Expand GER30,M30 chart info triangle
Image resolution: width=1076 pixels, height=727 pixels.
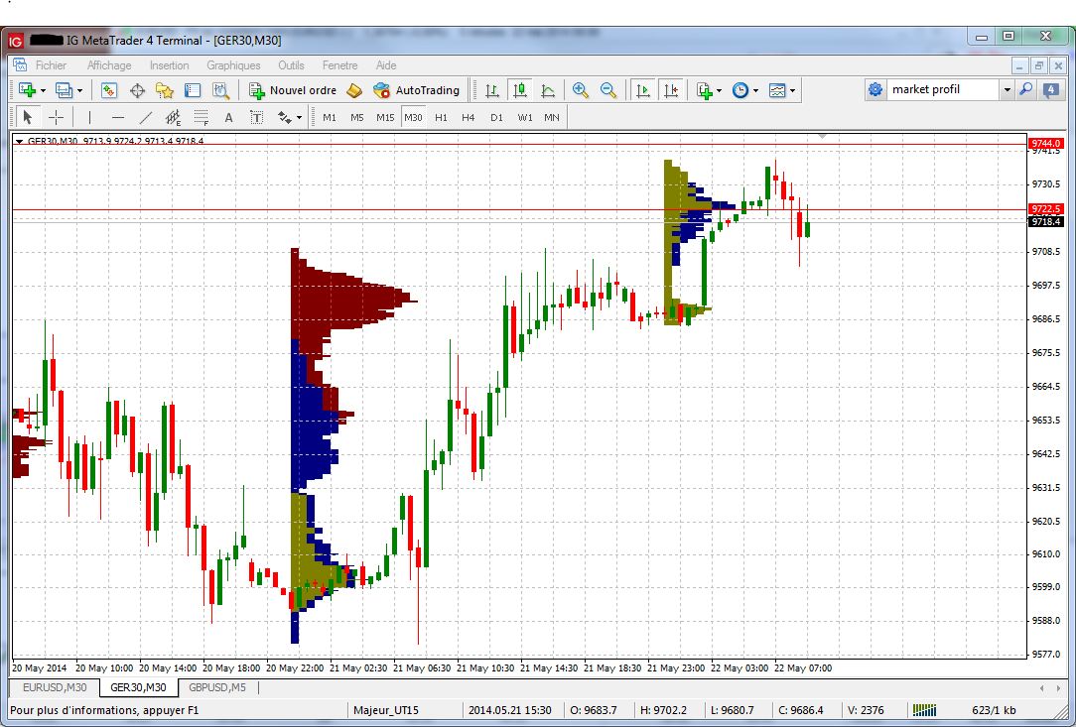(19, 141)
